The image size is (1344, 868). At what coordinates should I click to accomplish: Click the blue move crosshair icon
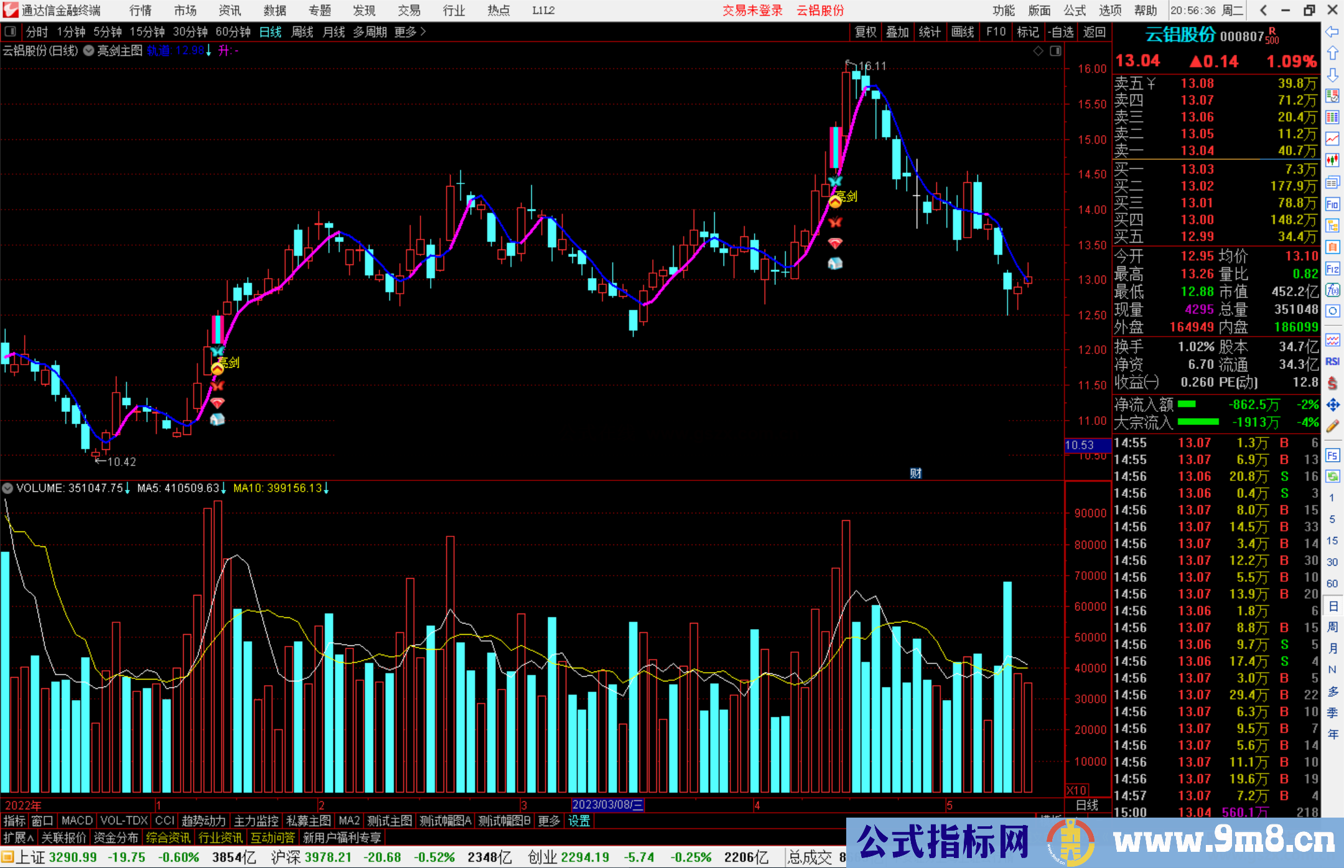(1332, 405)
